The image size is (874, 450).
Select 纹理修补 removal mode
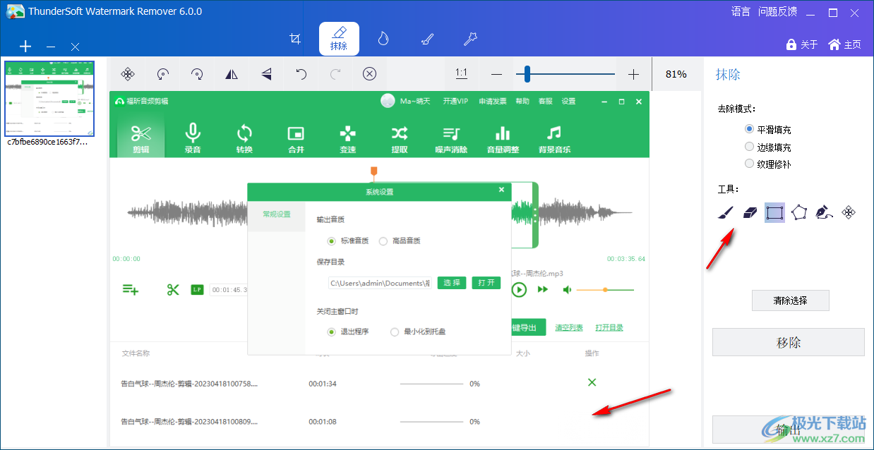click(767, 164)
